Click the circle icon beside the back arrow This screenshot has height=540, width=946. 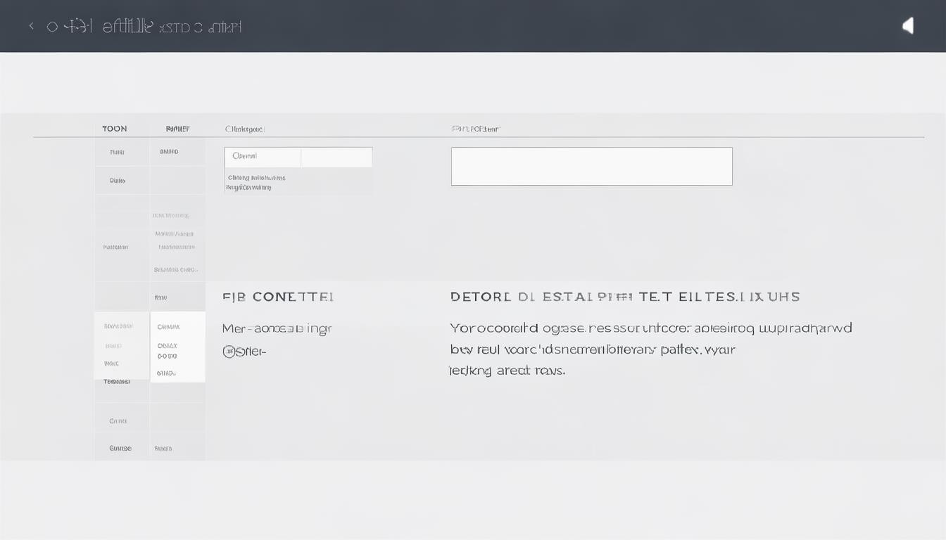(52, 27)
